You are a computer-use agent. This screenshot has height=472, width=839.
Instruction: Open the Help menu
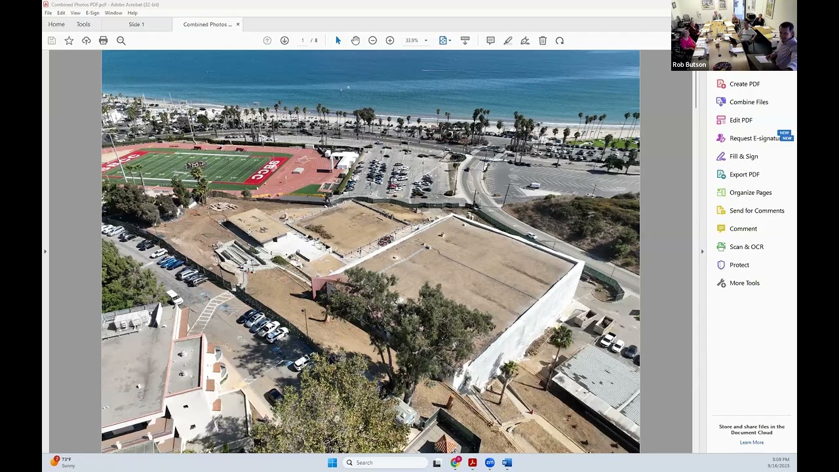(132, 13)
